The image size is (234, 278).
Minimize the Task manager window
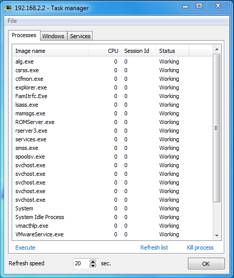click(185, 7)
